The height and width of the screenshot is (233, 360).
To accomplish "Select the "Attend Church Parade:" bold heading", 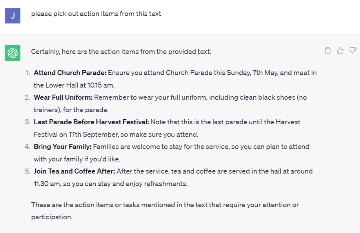I will pyautogui.click(x=70, y=73).
